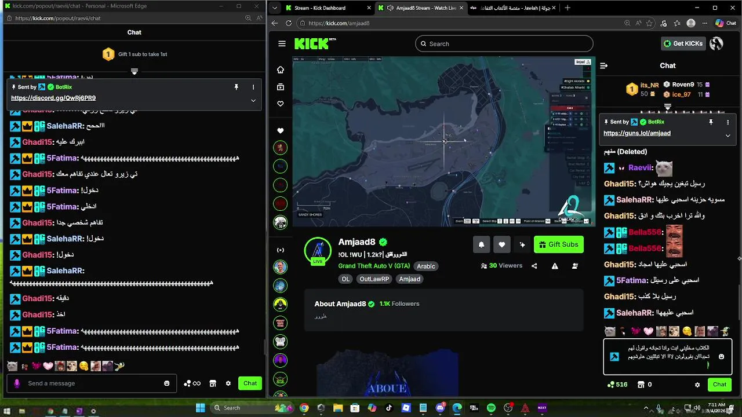Open Spotify from the taskbar
Viewport: 742px width, 417px height.
491,408
